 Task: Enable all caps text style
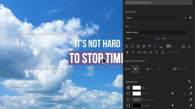pyautogui.click(x=139, y=52)
